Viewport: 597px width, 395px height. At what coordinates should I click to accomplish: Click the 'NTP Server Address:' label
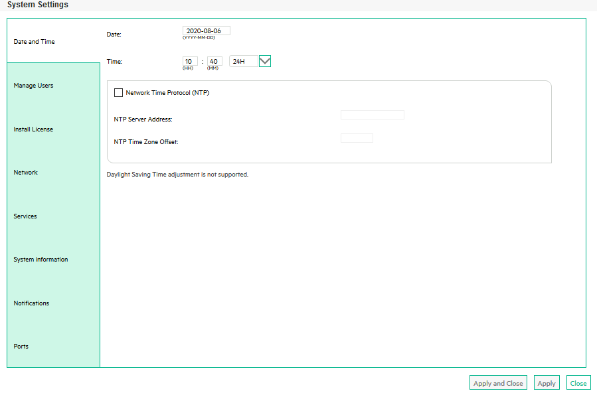tap(143, 119)
